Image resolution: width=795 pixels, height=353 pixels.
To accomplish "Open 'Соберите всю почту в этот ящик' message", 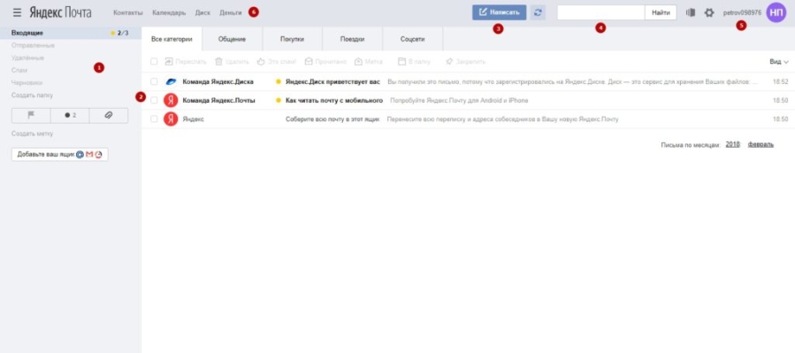I will 333,119.
